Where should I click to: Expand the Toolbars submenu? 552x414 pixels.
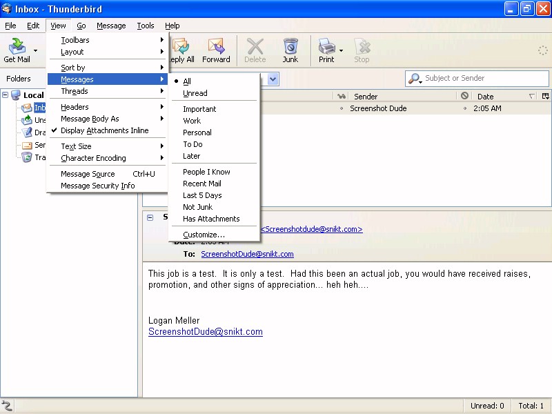(108, 40)
